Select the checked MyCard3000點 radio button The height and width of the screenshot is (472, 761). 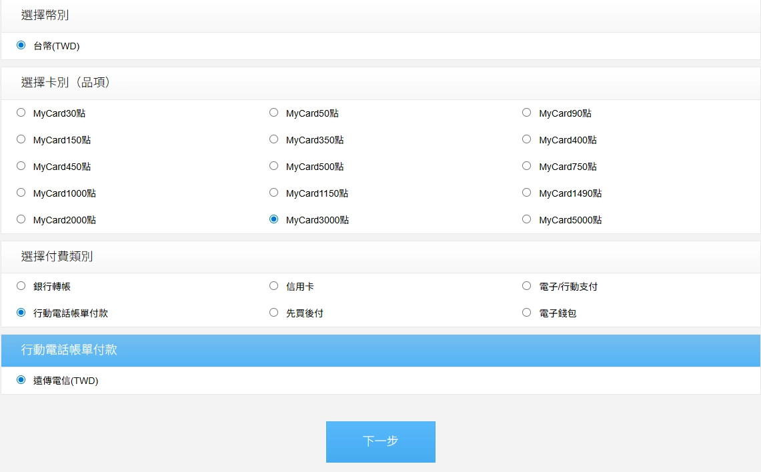(273, 219)
